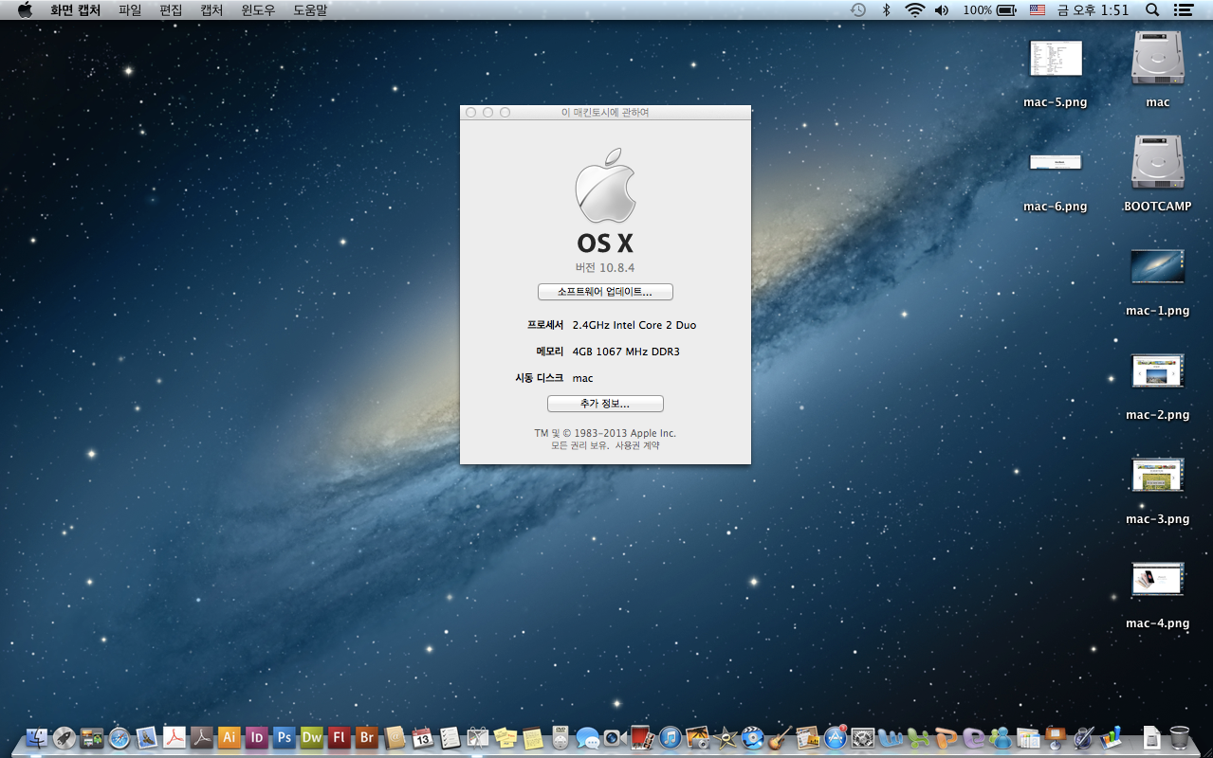Open the 캡처 menu in the menu bar

tap(211, 9)
